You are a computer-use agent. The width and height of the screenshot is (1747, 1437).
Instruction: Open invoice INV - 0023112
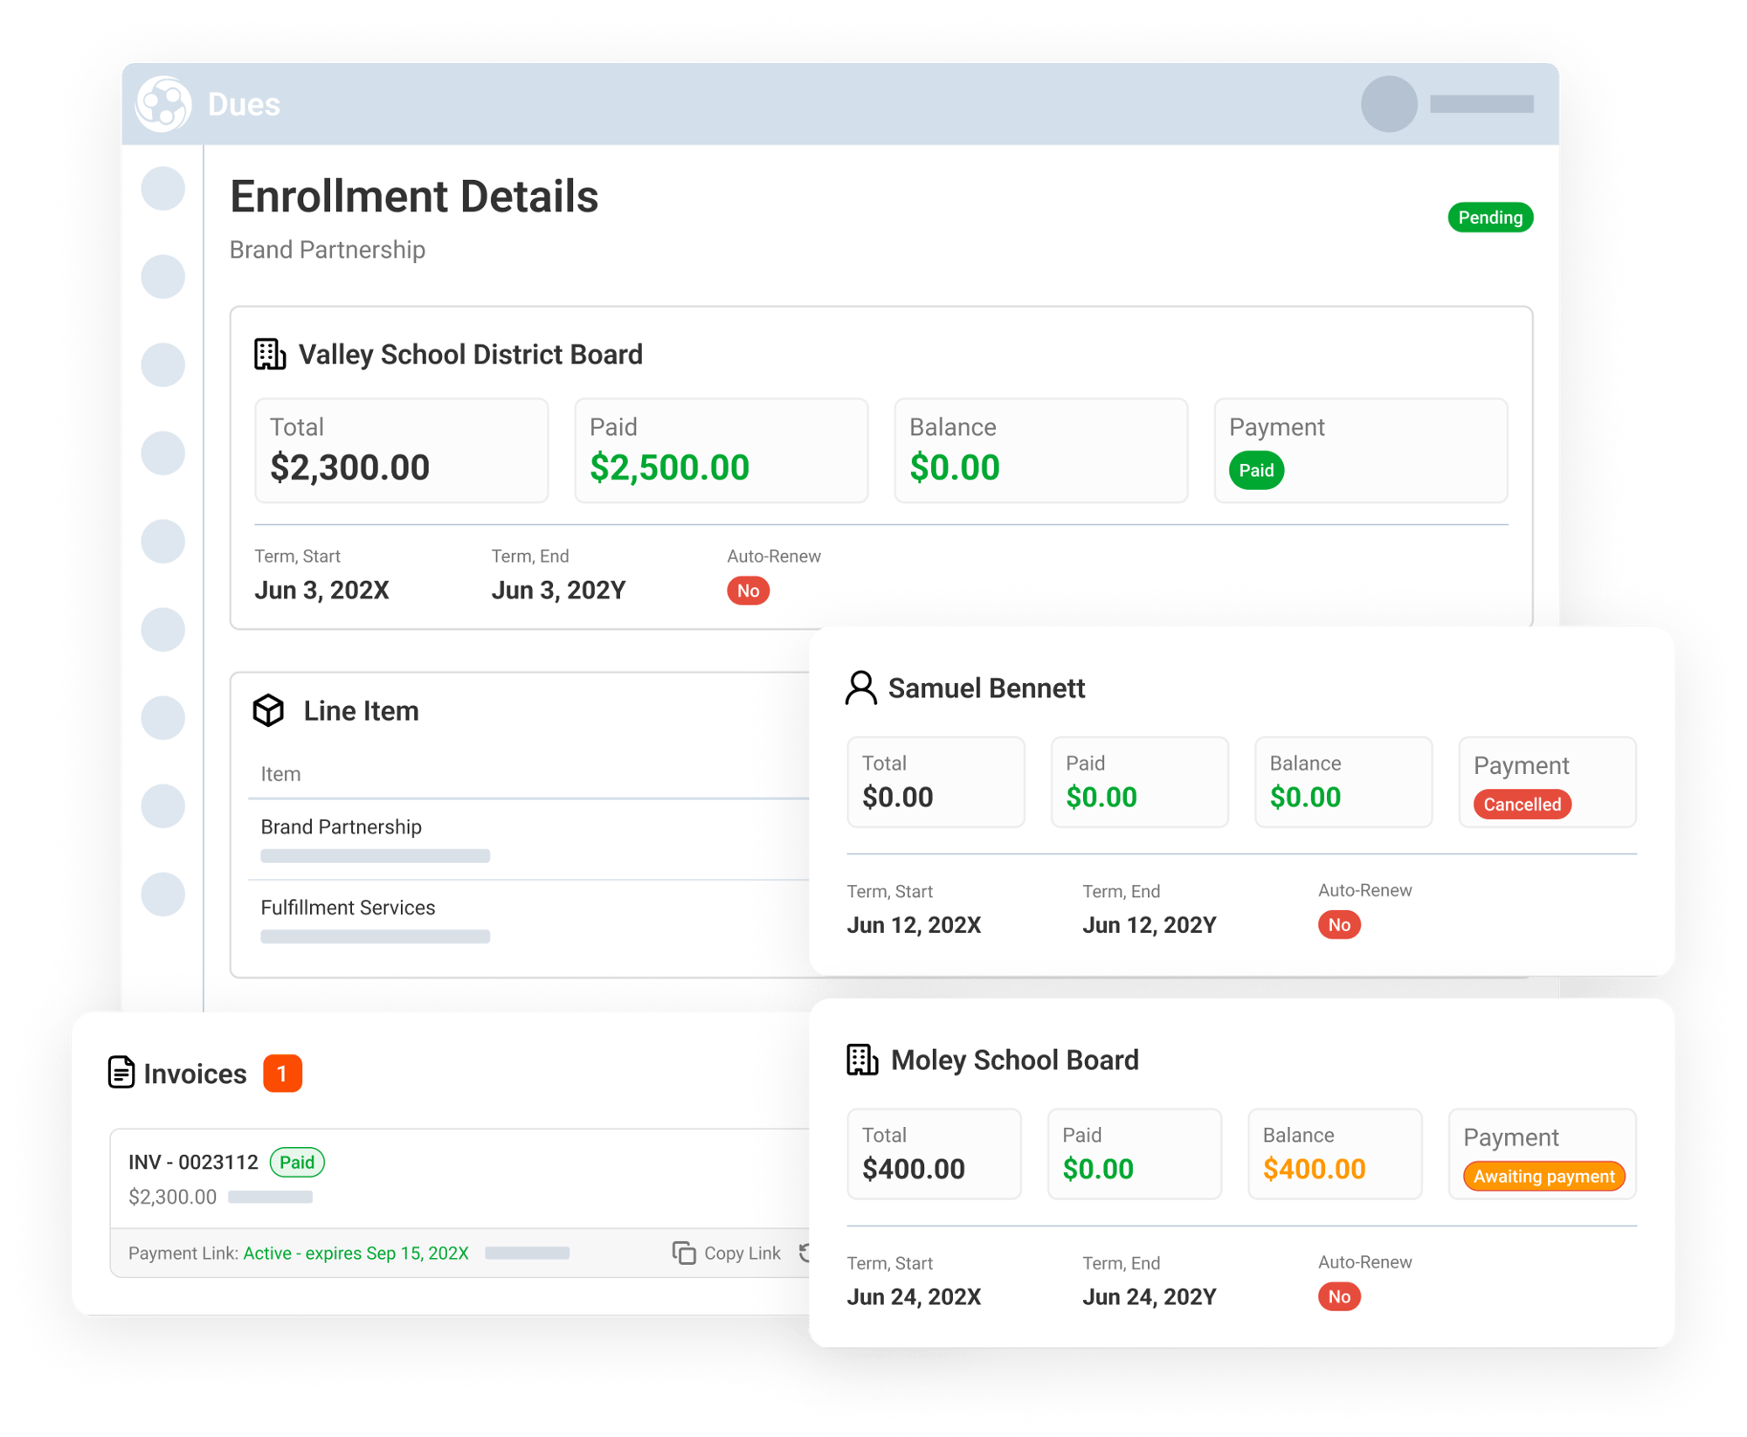click(x=193, y=1162)
